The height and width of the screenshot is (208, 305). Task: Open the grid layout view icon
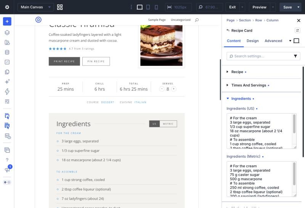coord(60,7)
